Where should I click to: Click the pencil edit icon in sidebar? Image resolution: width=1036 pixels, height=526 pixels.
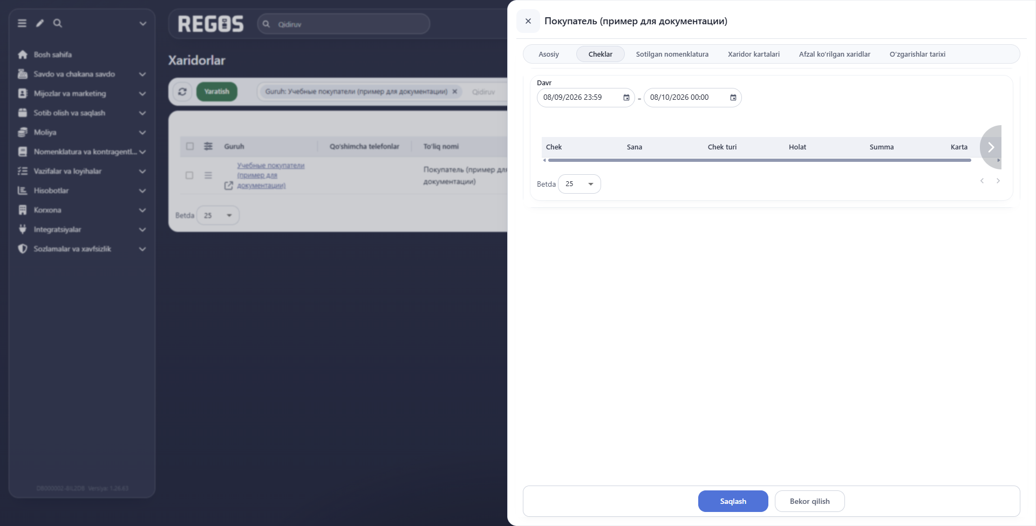pyautogui.click(x=40, y=23)
